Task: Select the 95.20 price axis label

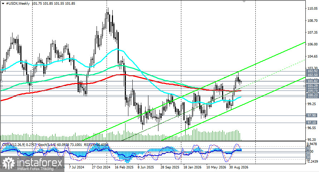Action: pyautogui.click(x=312, y=140)
